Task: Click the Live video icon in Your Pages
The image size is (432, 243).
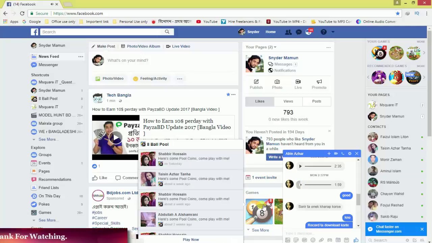Action: pyautogui.click(x=298, y=82)
